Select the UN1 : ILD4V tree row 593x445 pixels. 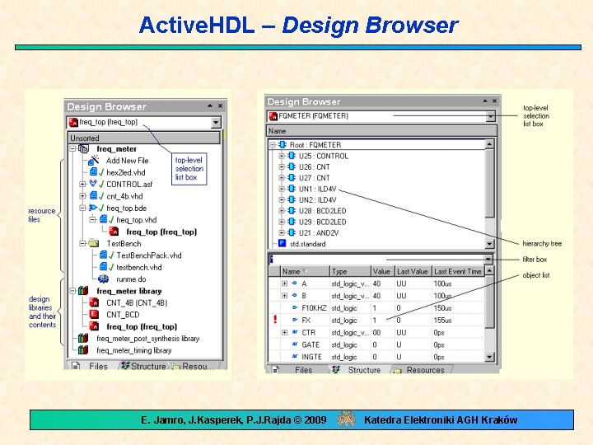pyautogui.click(x=317, y=189)
